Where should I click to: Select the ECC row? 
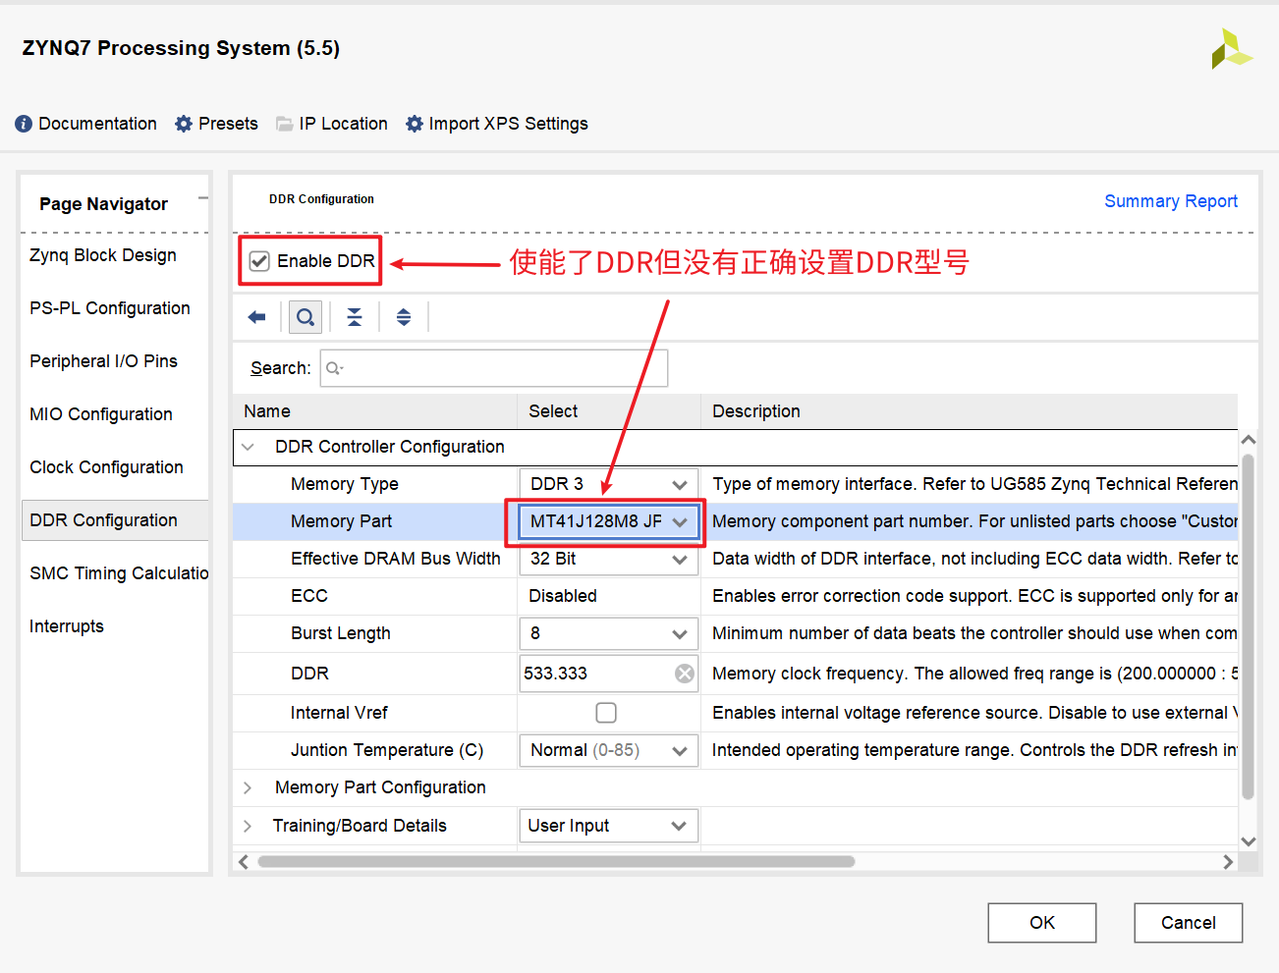pos(736,596)
